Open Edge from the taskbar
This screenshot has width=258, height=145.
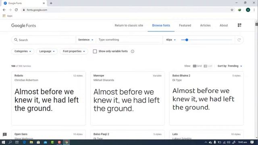[x=24, y=142]
